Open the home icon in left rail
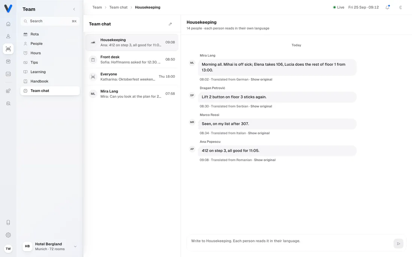The width and height of the screenshot is (412, 257). click(8, 24)
